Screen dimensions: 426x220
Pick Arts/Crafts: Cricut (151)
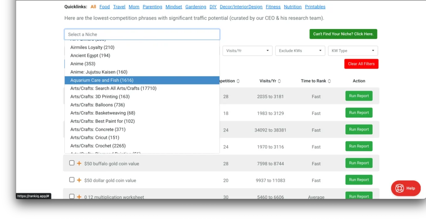[142, 138]
